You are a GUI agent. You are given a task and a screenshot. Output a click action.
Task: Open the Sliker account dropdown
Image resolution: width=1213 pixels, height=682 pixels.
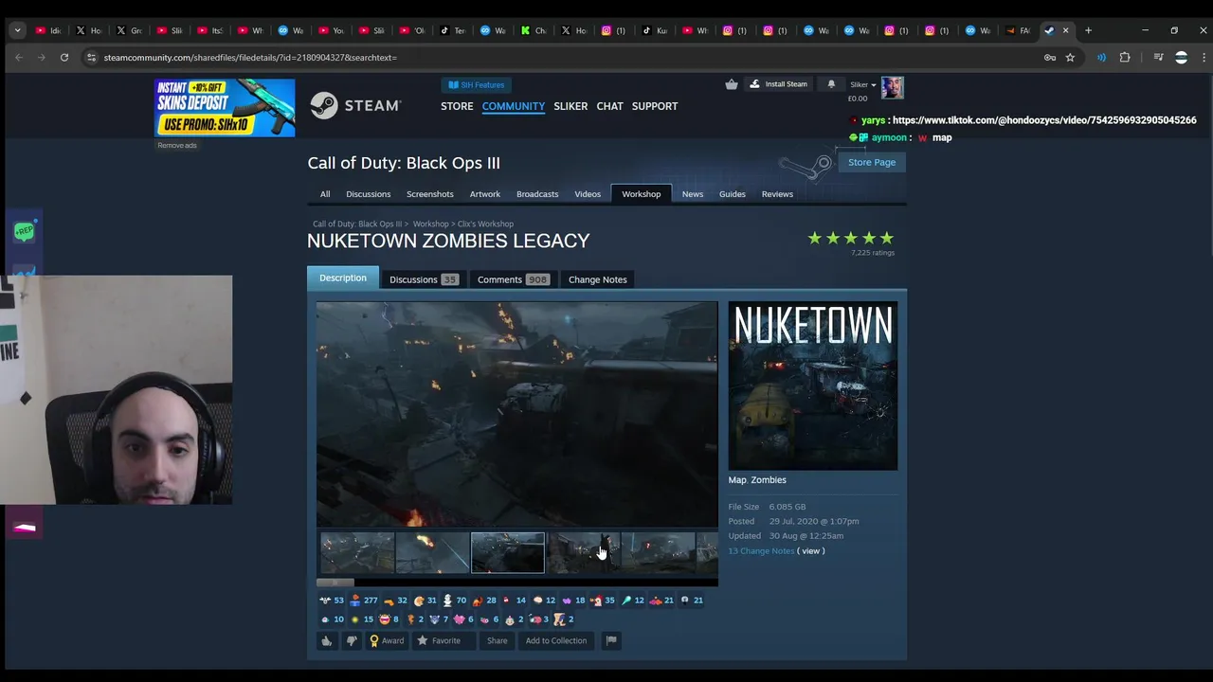click(x=862, y=84)
